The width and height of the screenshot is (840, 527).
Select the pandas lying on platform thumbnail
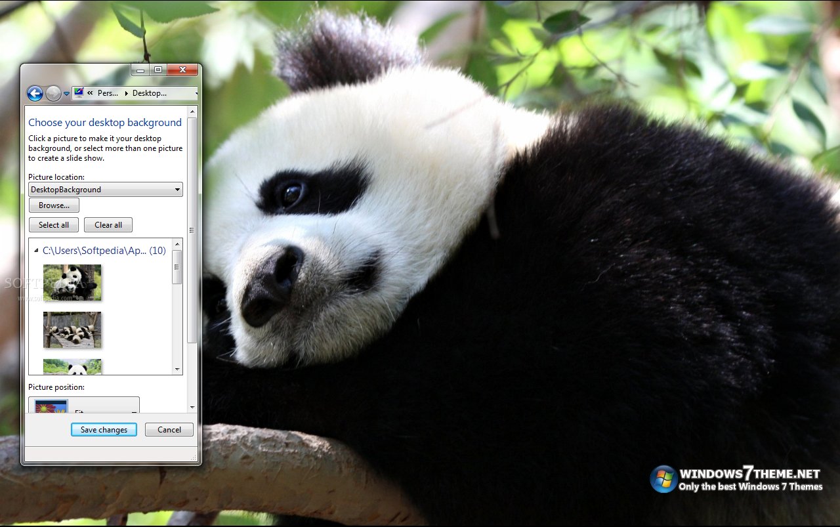tap(72, 329)
